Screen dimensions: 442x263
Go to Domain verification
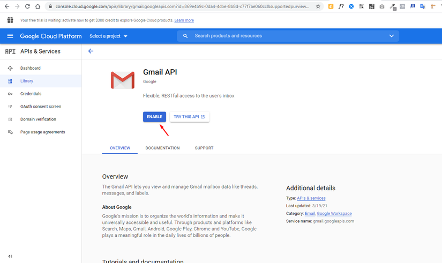coord(41,119)
